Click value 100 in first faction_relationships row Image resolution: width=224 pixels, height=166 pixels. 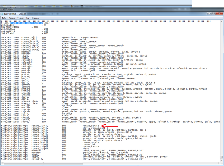click(x=64, y=126)
